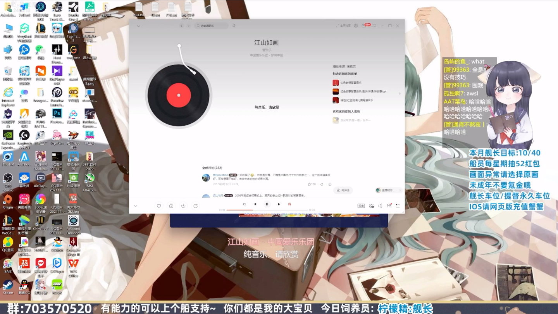Open the WPS Office desktop icon
Viewport: 558px width, 314px height.
(73, 267)
